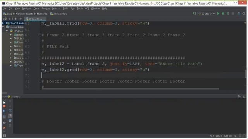Select the Typeshed Stubs tree item
Screen dimensions: 248x139
(x=19, y=66)
